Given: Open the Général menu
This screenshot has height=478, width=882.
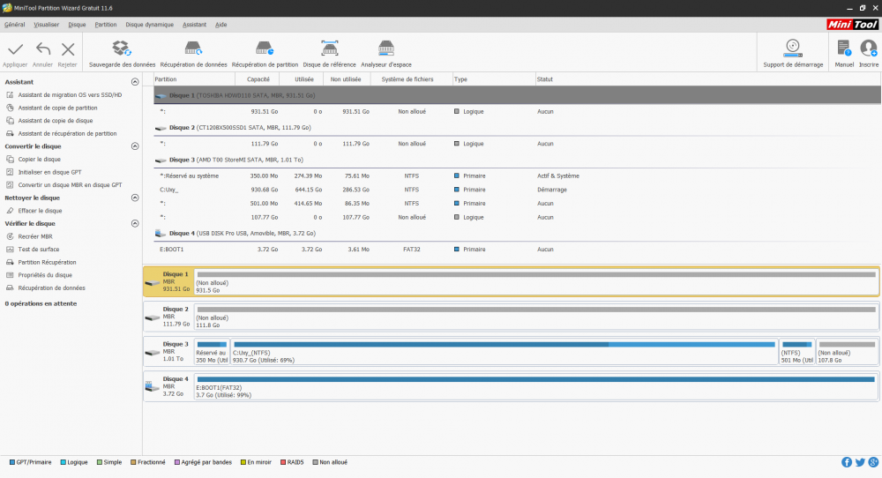Looking at the screenshot, I should tap(15, 25).
